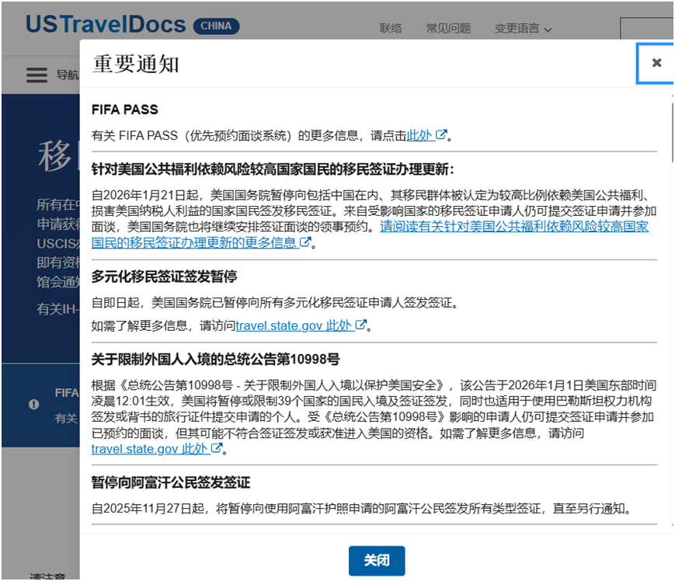Open the navigation hamburger menu
Viewport: 675px width, 581px height.
pyautogui.click(x=37, y=75)
